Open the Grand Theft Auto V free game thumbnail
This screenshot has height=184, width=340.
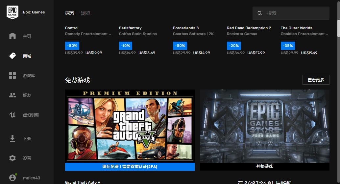(130, 126)
